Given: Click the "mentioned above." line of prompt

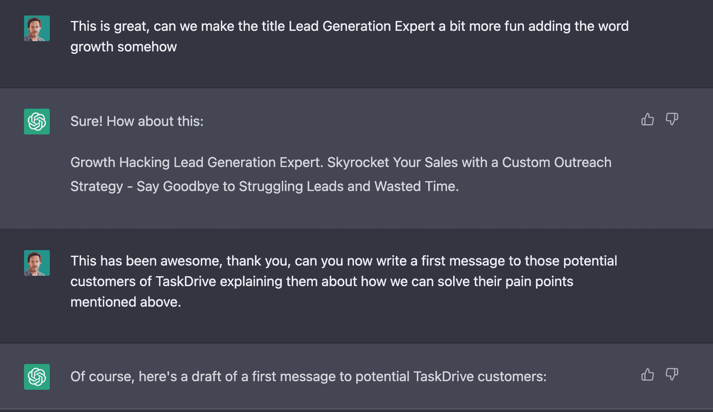Looking at the screenshot, I should click(126, 302).
